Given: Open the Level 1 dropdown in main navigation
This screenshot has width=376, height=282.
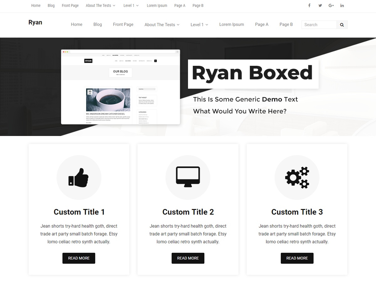Looking at the screenshot, I should click(199, 24).
